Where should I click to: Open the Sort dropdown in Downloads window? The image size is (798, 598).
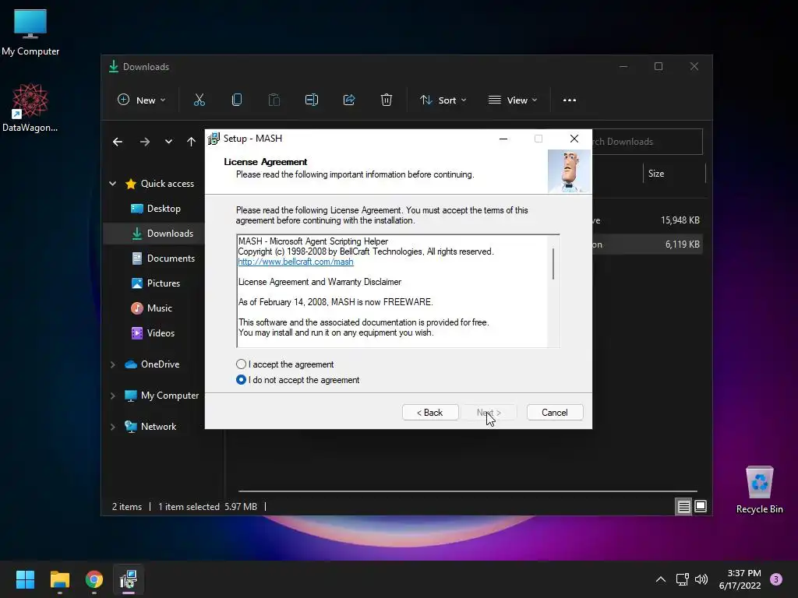(443, 100)
